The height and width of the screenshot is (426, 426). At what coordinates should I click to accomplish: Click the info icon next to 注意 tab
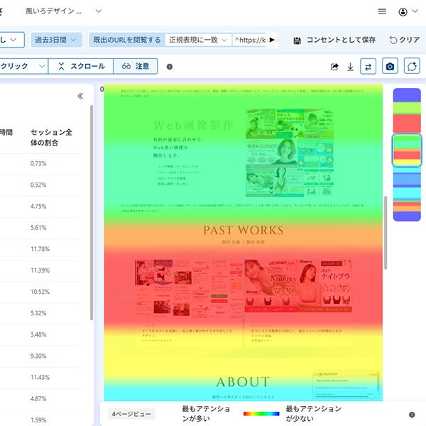click(169, 67)
